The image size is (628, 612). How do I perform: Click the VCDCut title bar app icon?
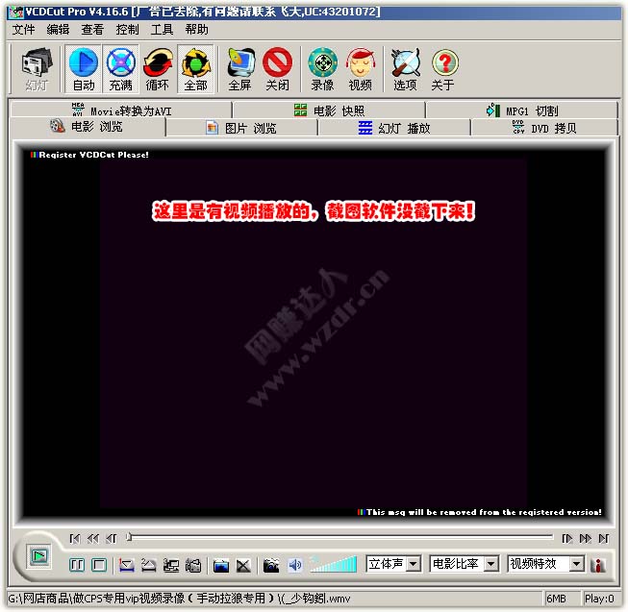click(x=16, y=12)
